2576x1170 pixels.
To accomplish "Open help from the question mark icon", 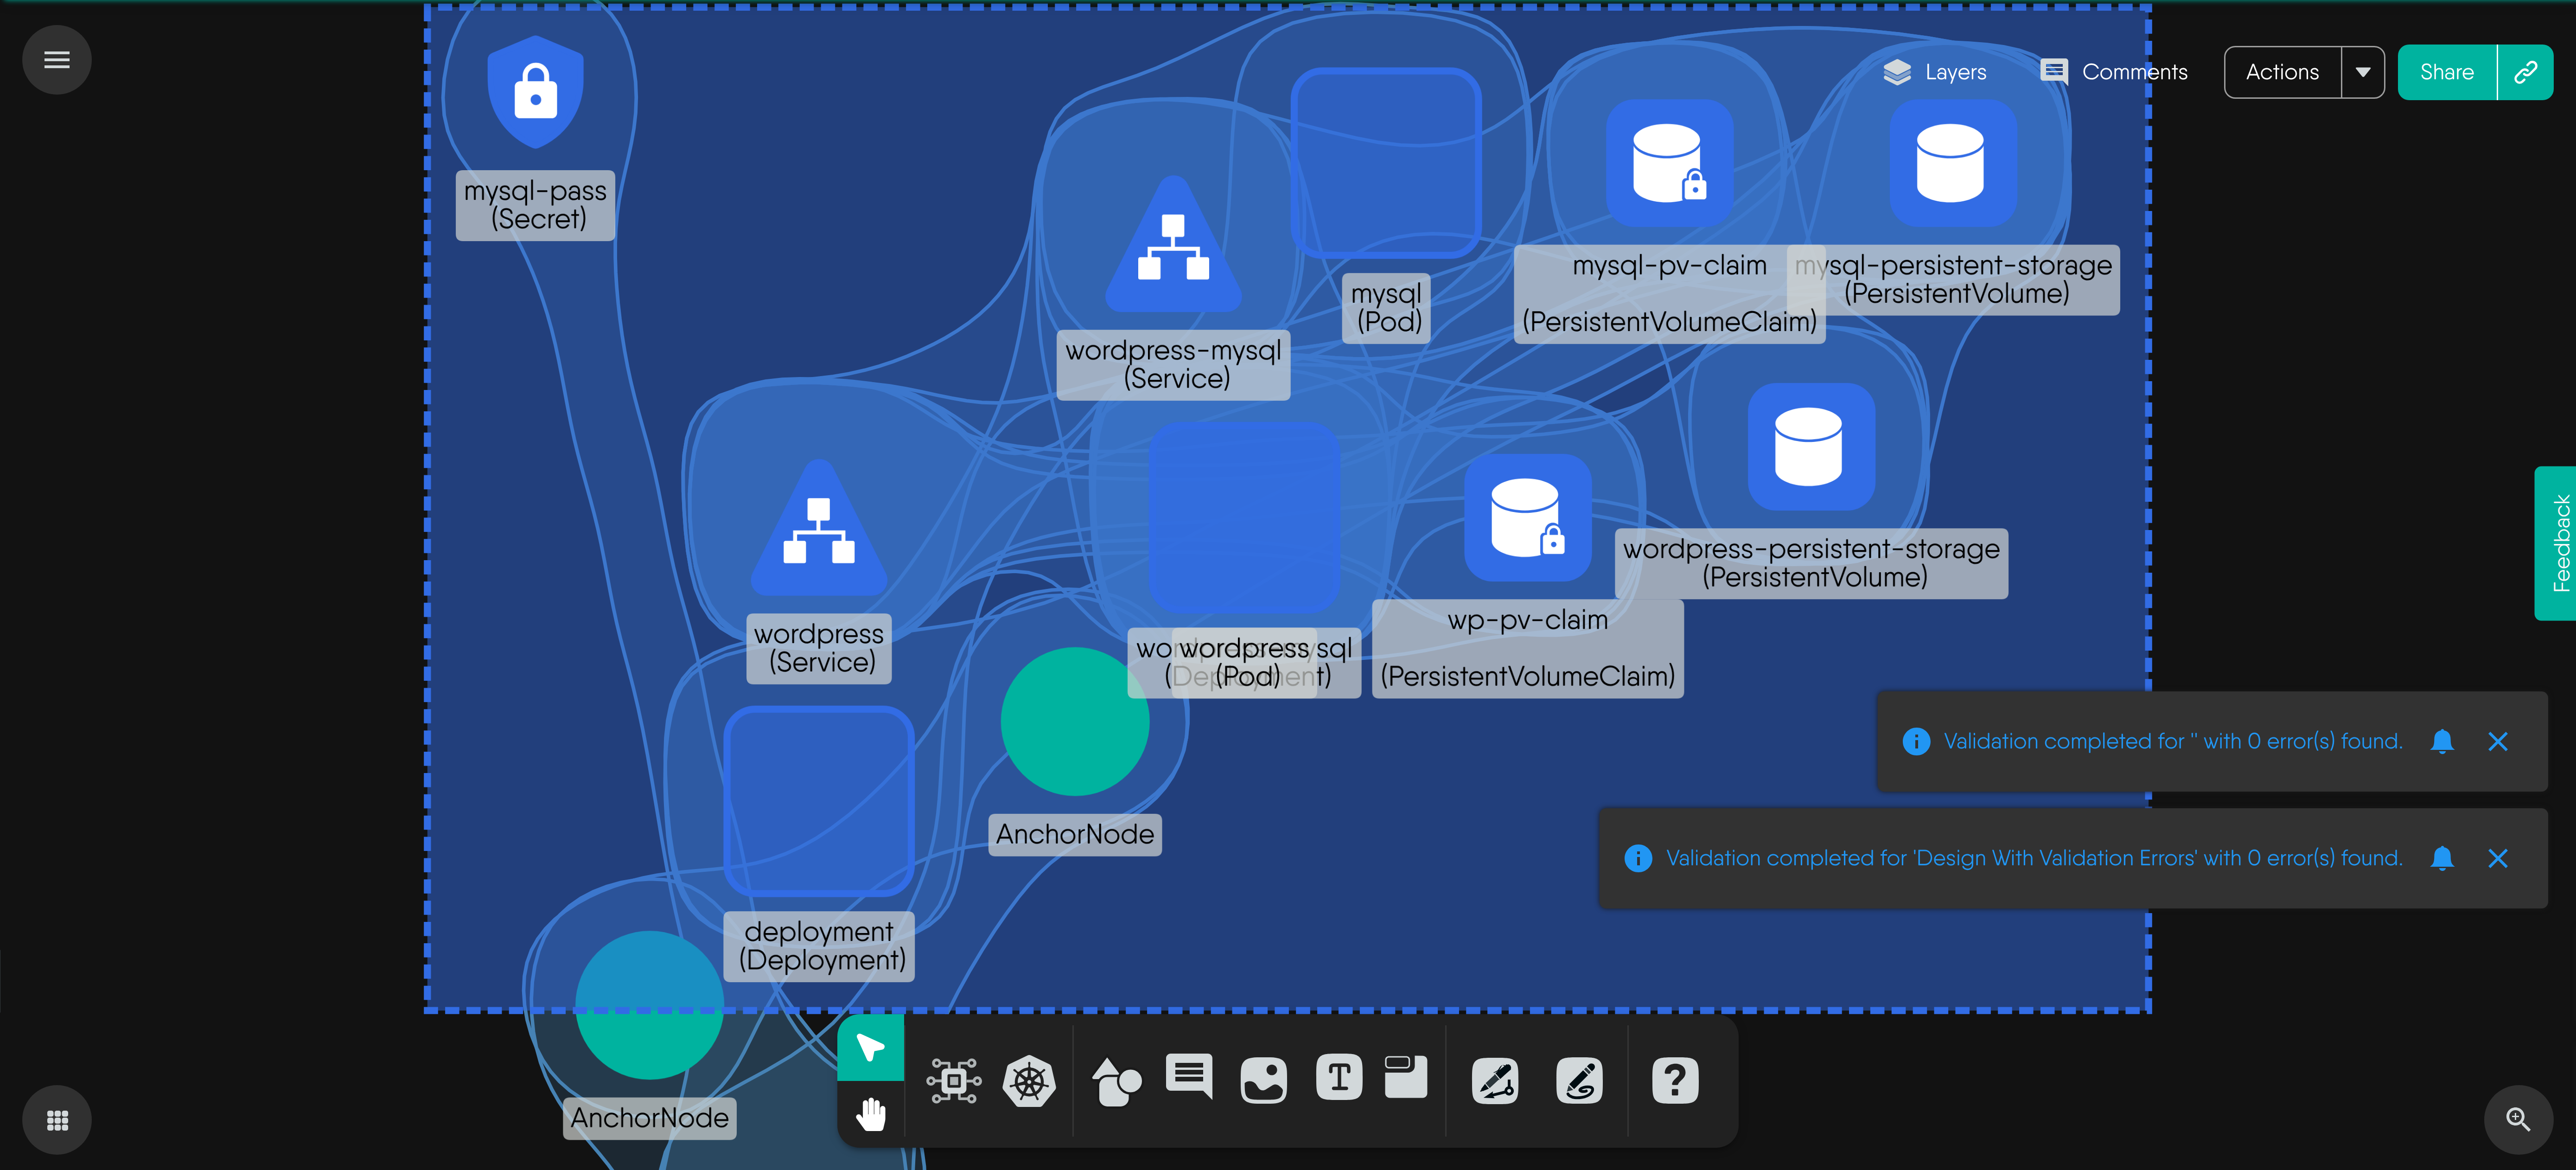I will point(1675,1081).
